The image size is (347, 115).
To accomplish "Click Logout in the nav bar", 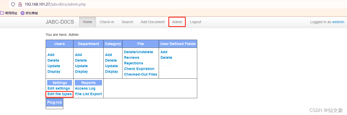I will tap(195, 22).
